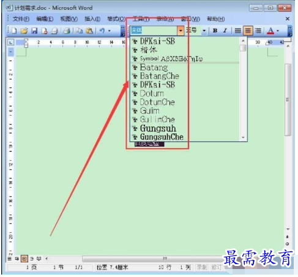This screenshot has width=298, height=277.
Task: Create a new blank document
Action: coord(14,31)
